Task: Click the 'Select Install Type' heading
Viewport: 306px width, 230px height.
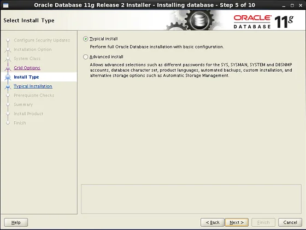Action: (29, 20)
